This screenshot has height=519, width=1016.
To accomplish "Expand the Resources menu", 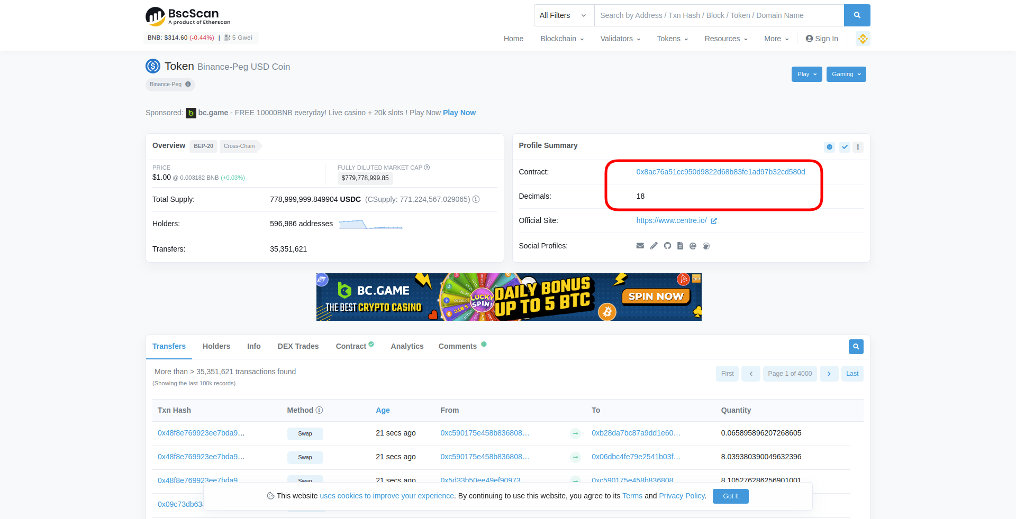I will (x=726, y=39).
